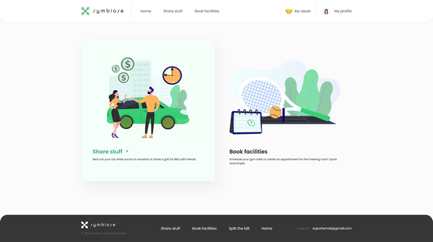Click the car sharing illustration

147,97
